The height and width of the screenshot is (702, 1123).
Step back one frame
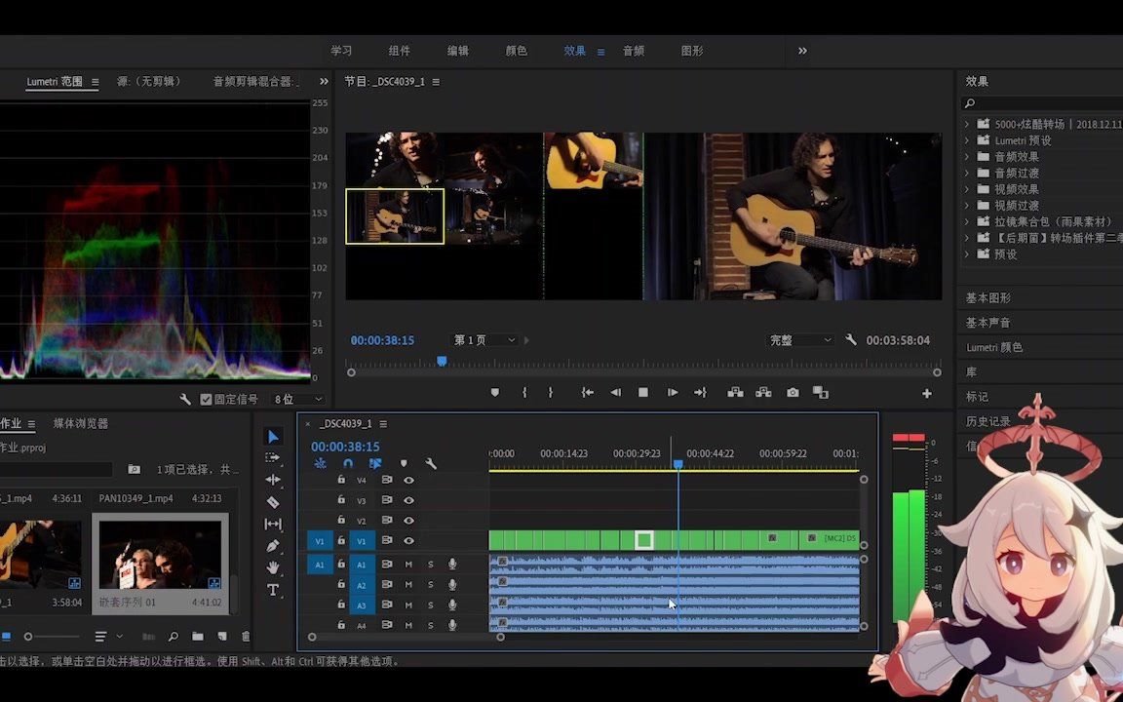click(615, 393)
